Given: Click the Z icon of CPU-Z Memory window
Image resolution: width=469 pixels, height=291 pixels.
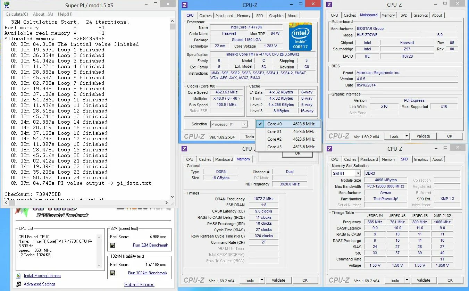Looking at the screenshot, I should click(185, 149).
